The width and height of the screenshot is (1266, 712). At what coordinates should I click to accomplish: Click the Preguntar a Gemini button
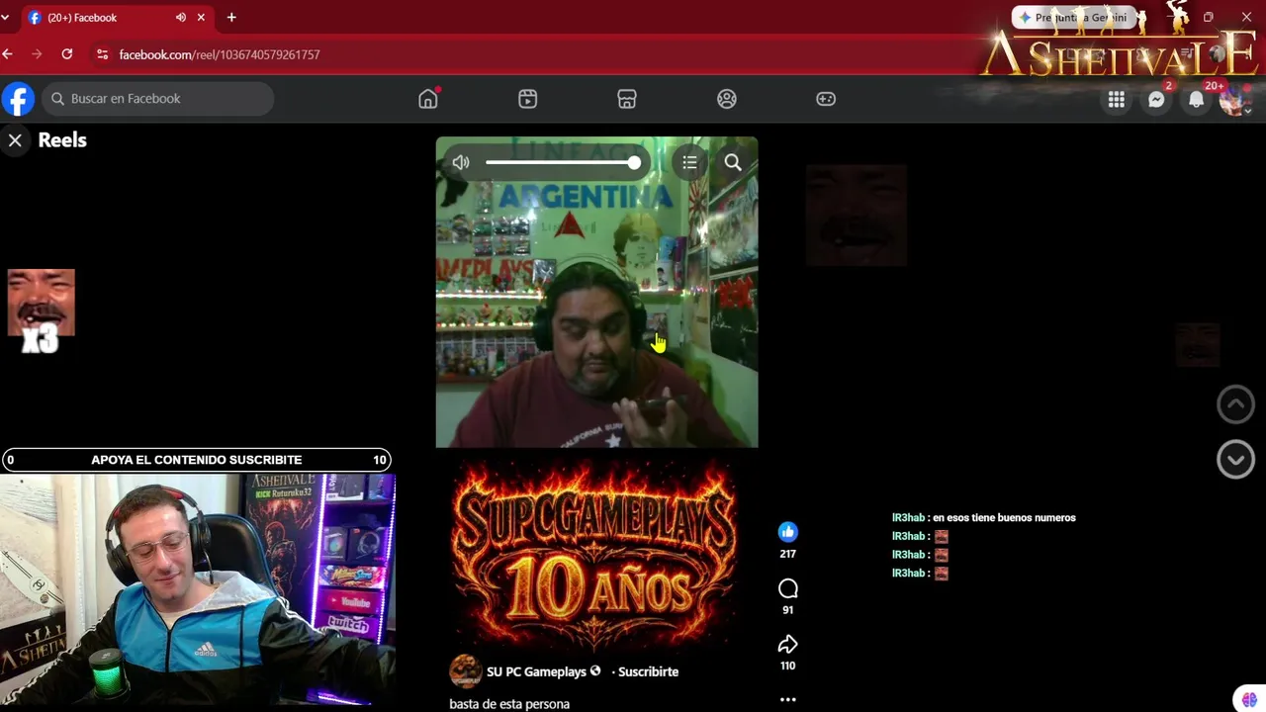coord(1073,18)
